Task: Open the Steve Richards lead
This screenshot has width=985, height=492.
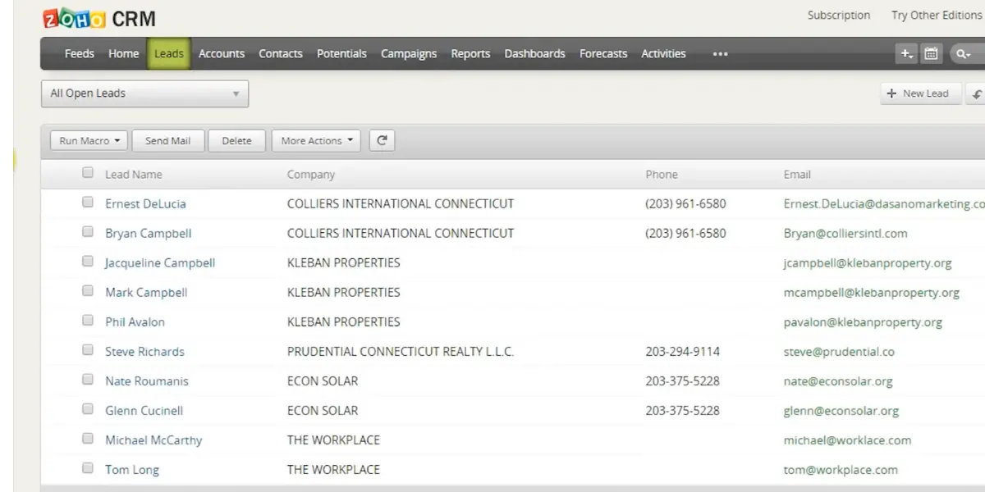Action: 144,352
